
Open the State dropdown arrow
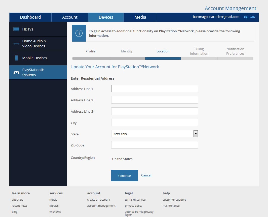point(196,134)
